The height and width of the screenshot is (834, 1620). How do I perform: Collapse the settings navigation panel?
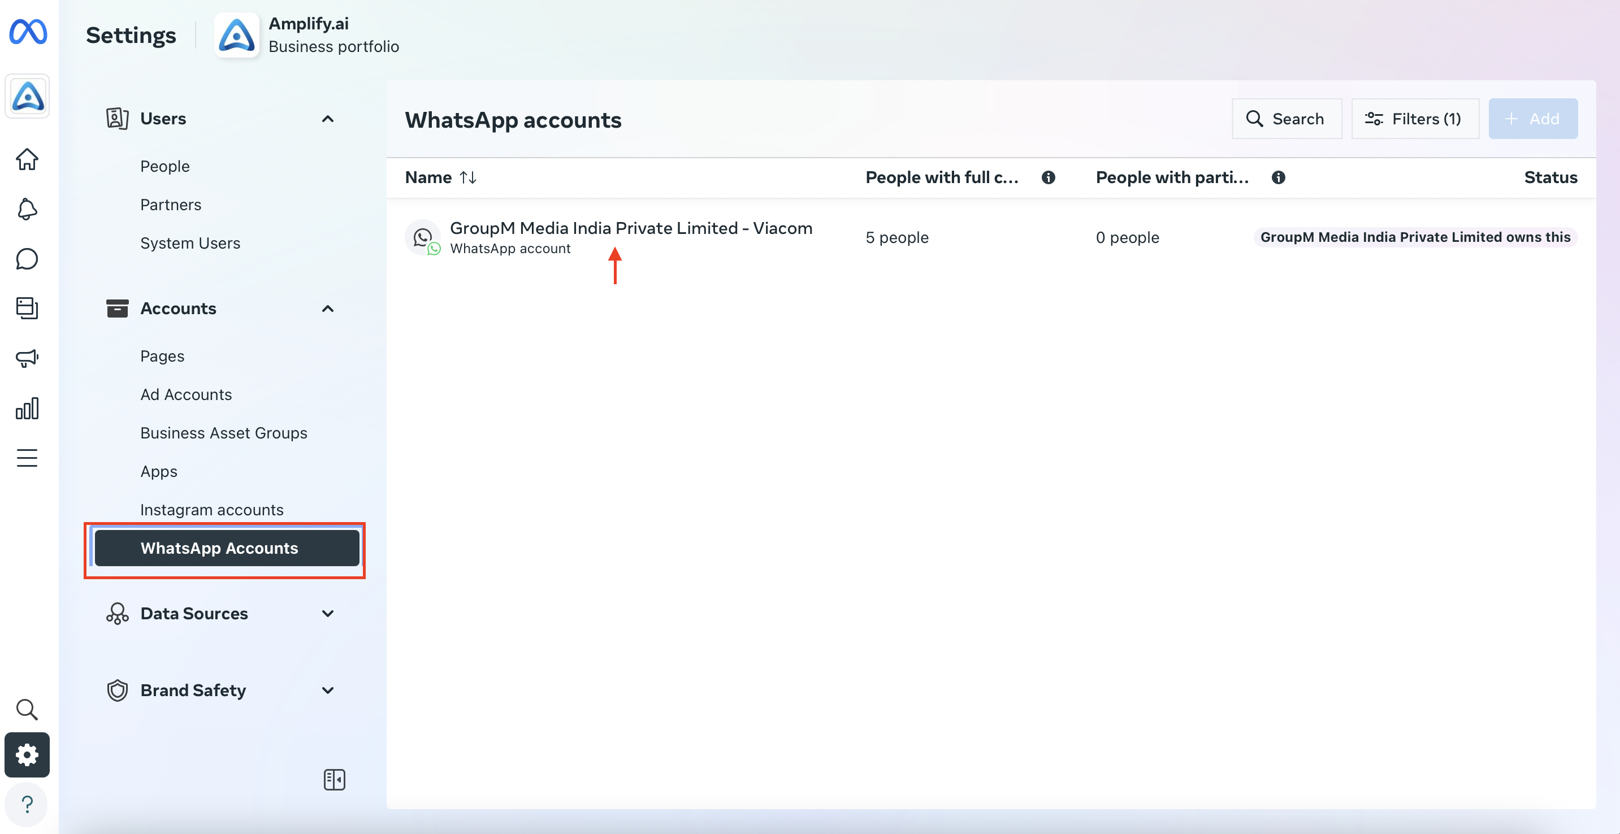pyautogui.click(x=335, y=780)
